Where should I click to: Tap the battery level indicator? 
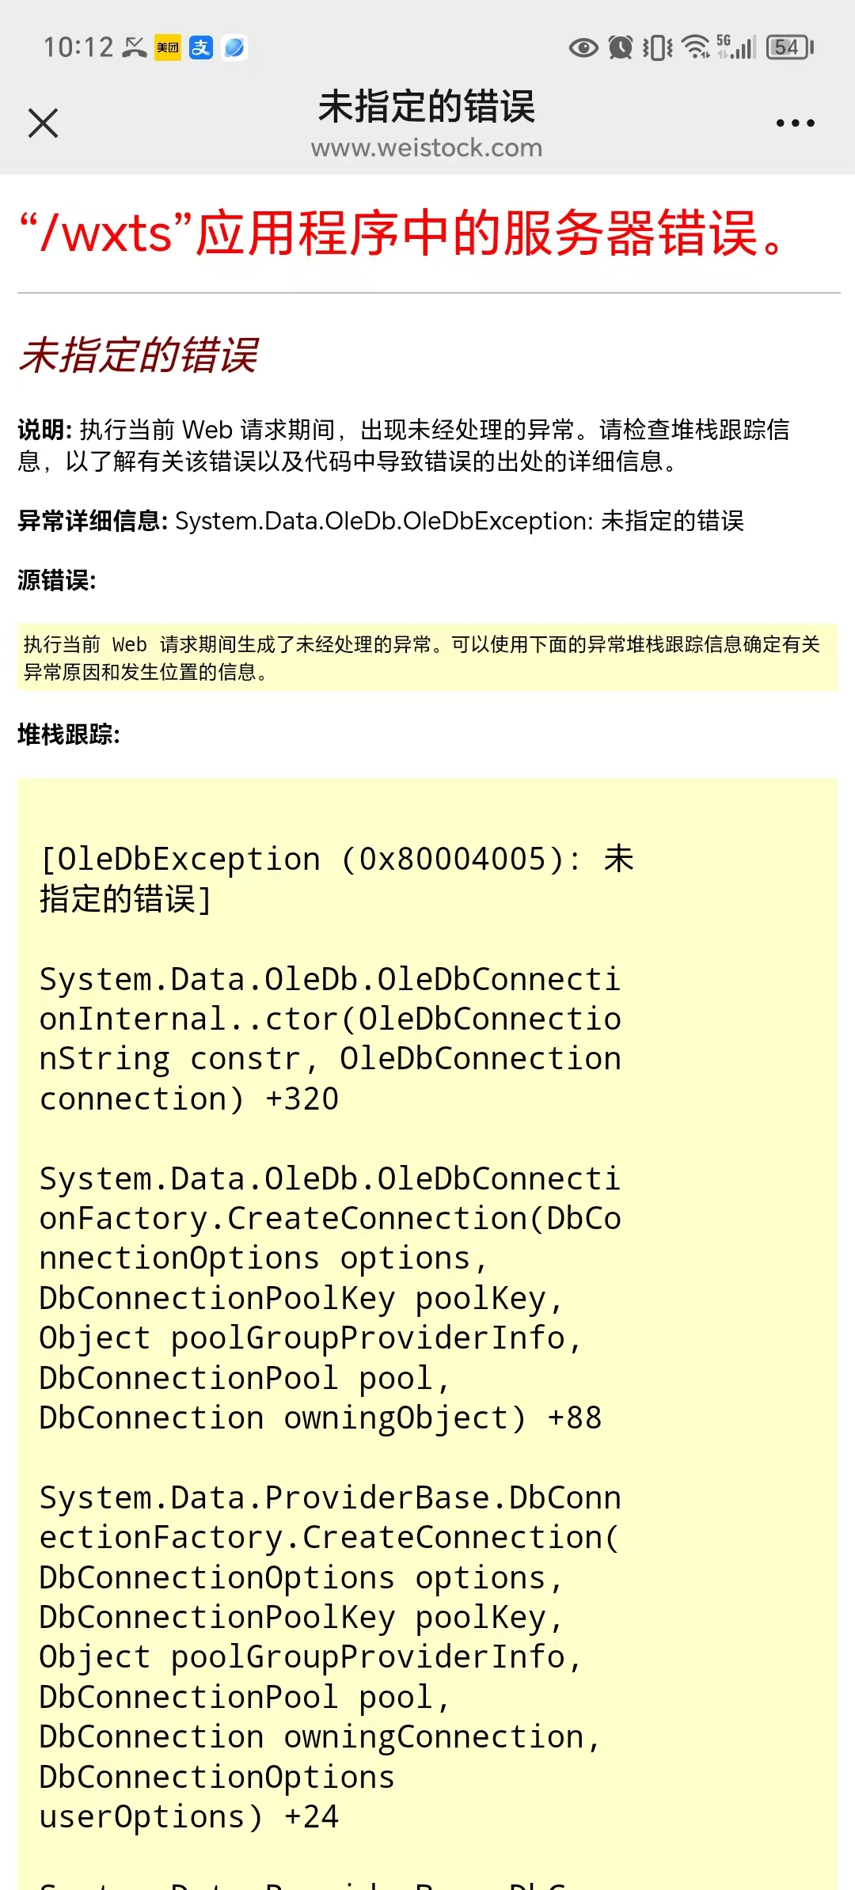[790, 47]
